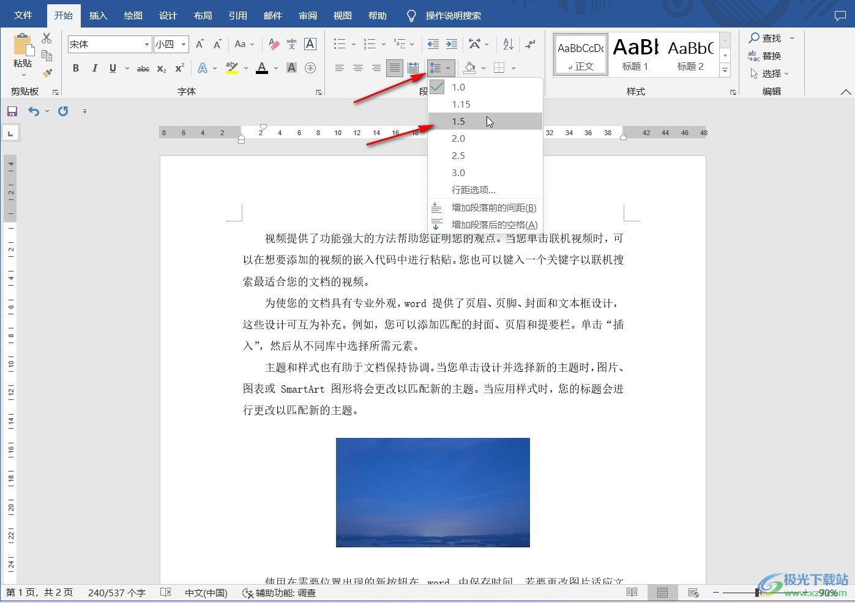Expand the undo history dropdown arrow

[47, 111]
